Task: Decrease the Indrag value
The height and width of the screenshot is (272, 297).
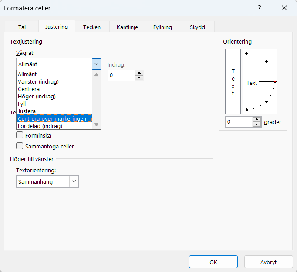Action: point(139,77)
